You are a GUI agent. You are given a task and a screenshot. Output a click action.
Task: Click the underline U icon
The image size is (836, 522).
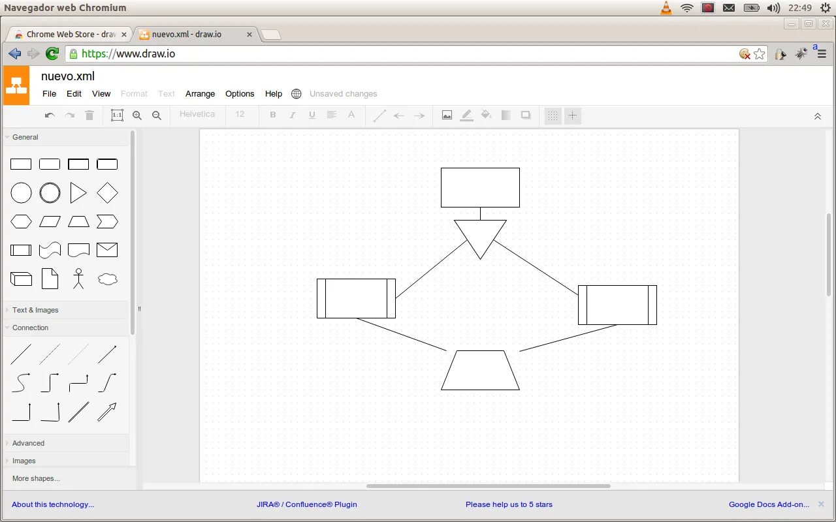[x=312, y=115]
